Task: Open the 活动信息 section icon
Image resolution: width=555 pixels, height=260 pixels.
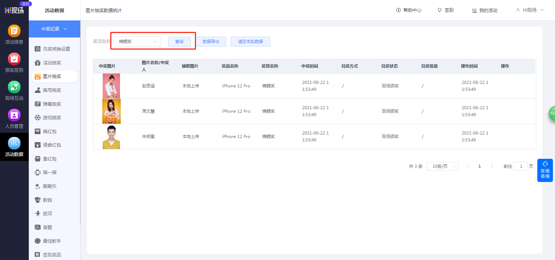Action: click(x=14, y=32)
